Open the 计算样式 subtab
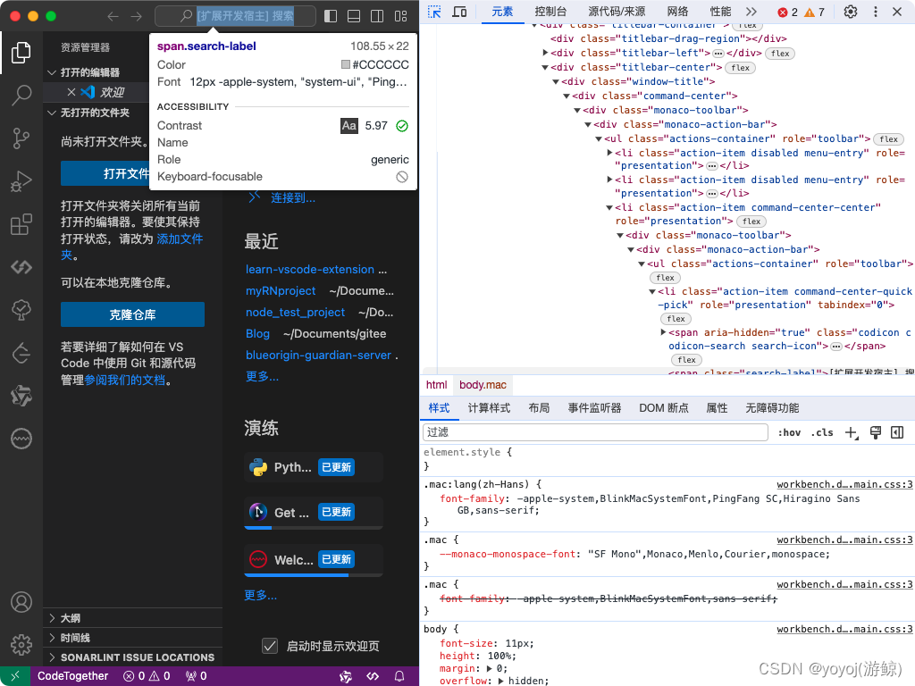 [x=489, y=408]
